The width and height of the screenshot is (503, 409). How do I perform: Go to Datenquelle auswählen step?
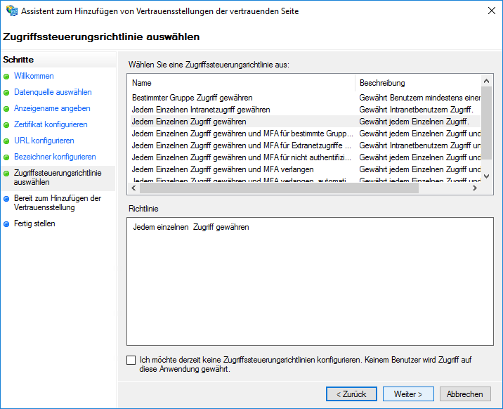coord(53,93)
